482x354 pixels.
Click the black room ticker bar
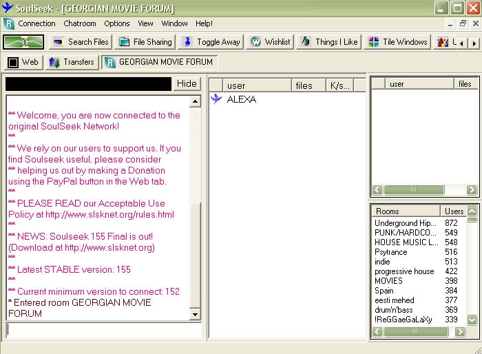pyautogui.click(x=89, y=84)
